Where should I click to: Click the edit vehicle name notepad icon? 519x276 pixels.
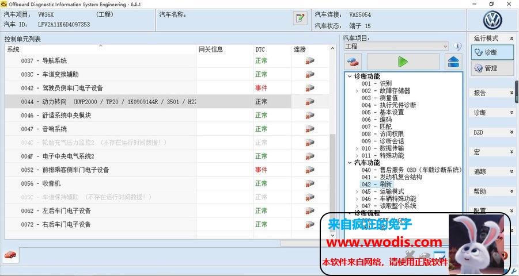tap(300, 18)
